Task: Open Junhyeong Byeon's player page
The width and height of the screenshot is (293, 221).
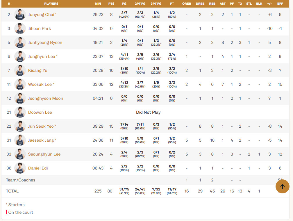Action: [45, 42]
